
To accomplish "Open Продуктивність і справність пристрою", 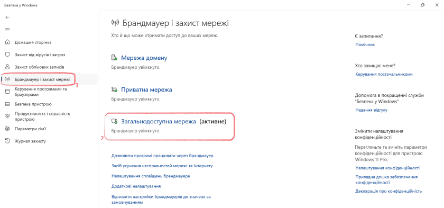I will click(42, 116).
